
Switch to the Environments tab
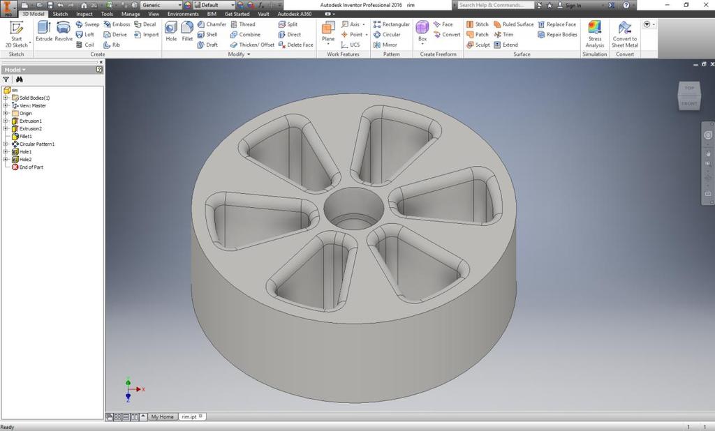(183, 14)
